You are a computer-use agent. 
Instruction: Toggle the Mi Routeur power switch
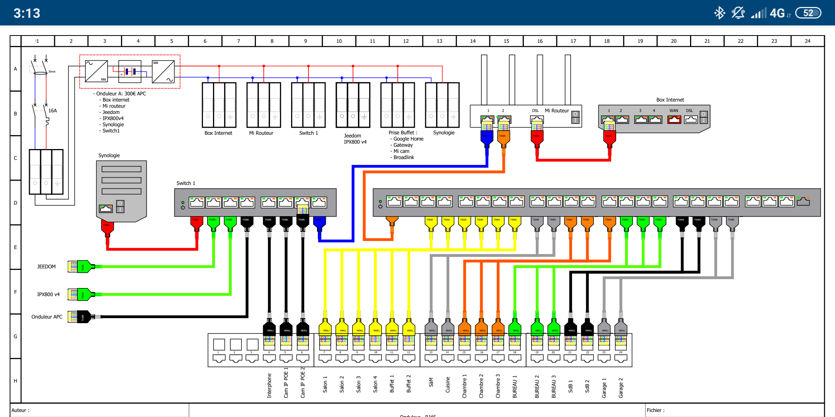tap(575, 117)
